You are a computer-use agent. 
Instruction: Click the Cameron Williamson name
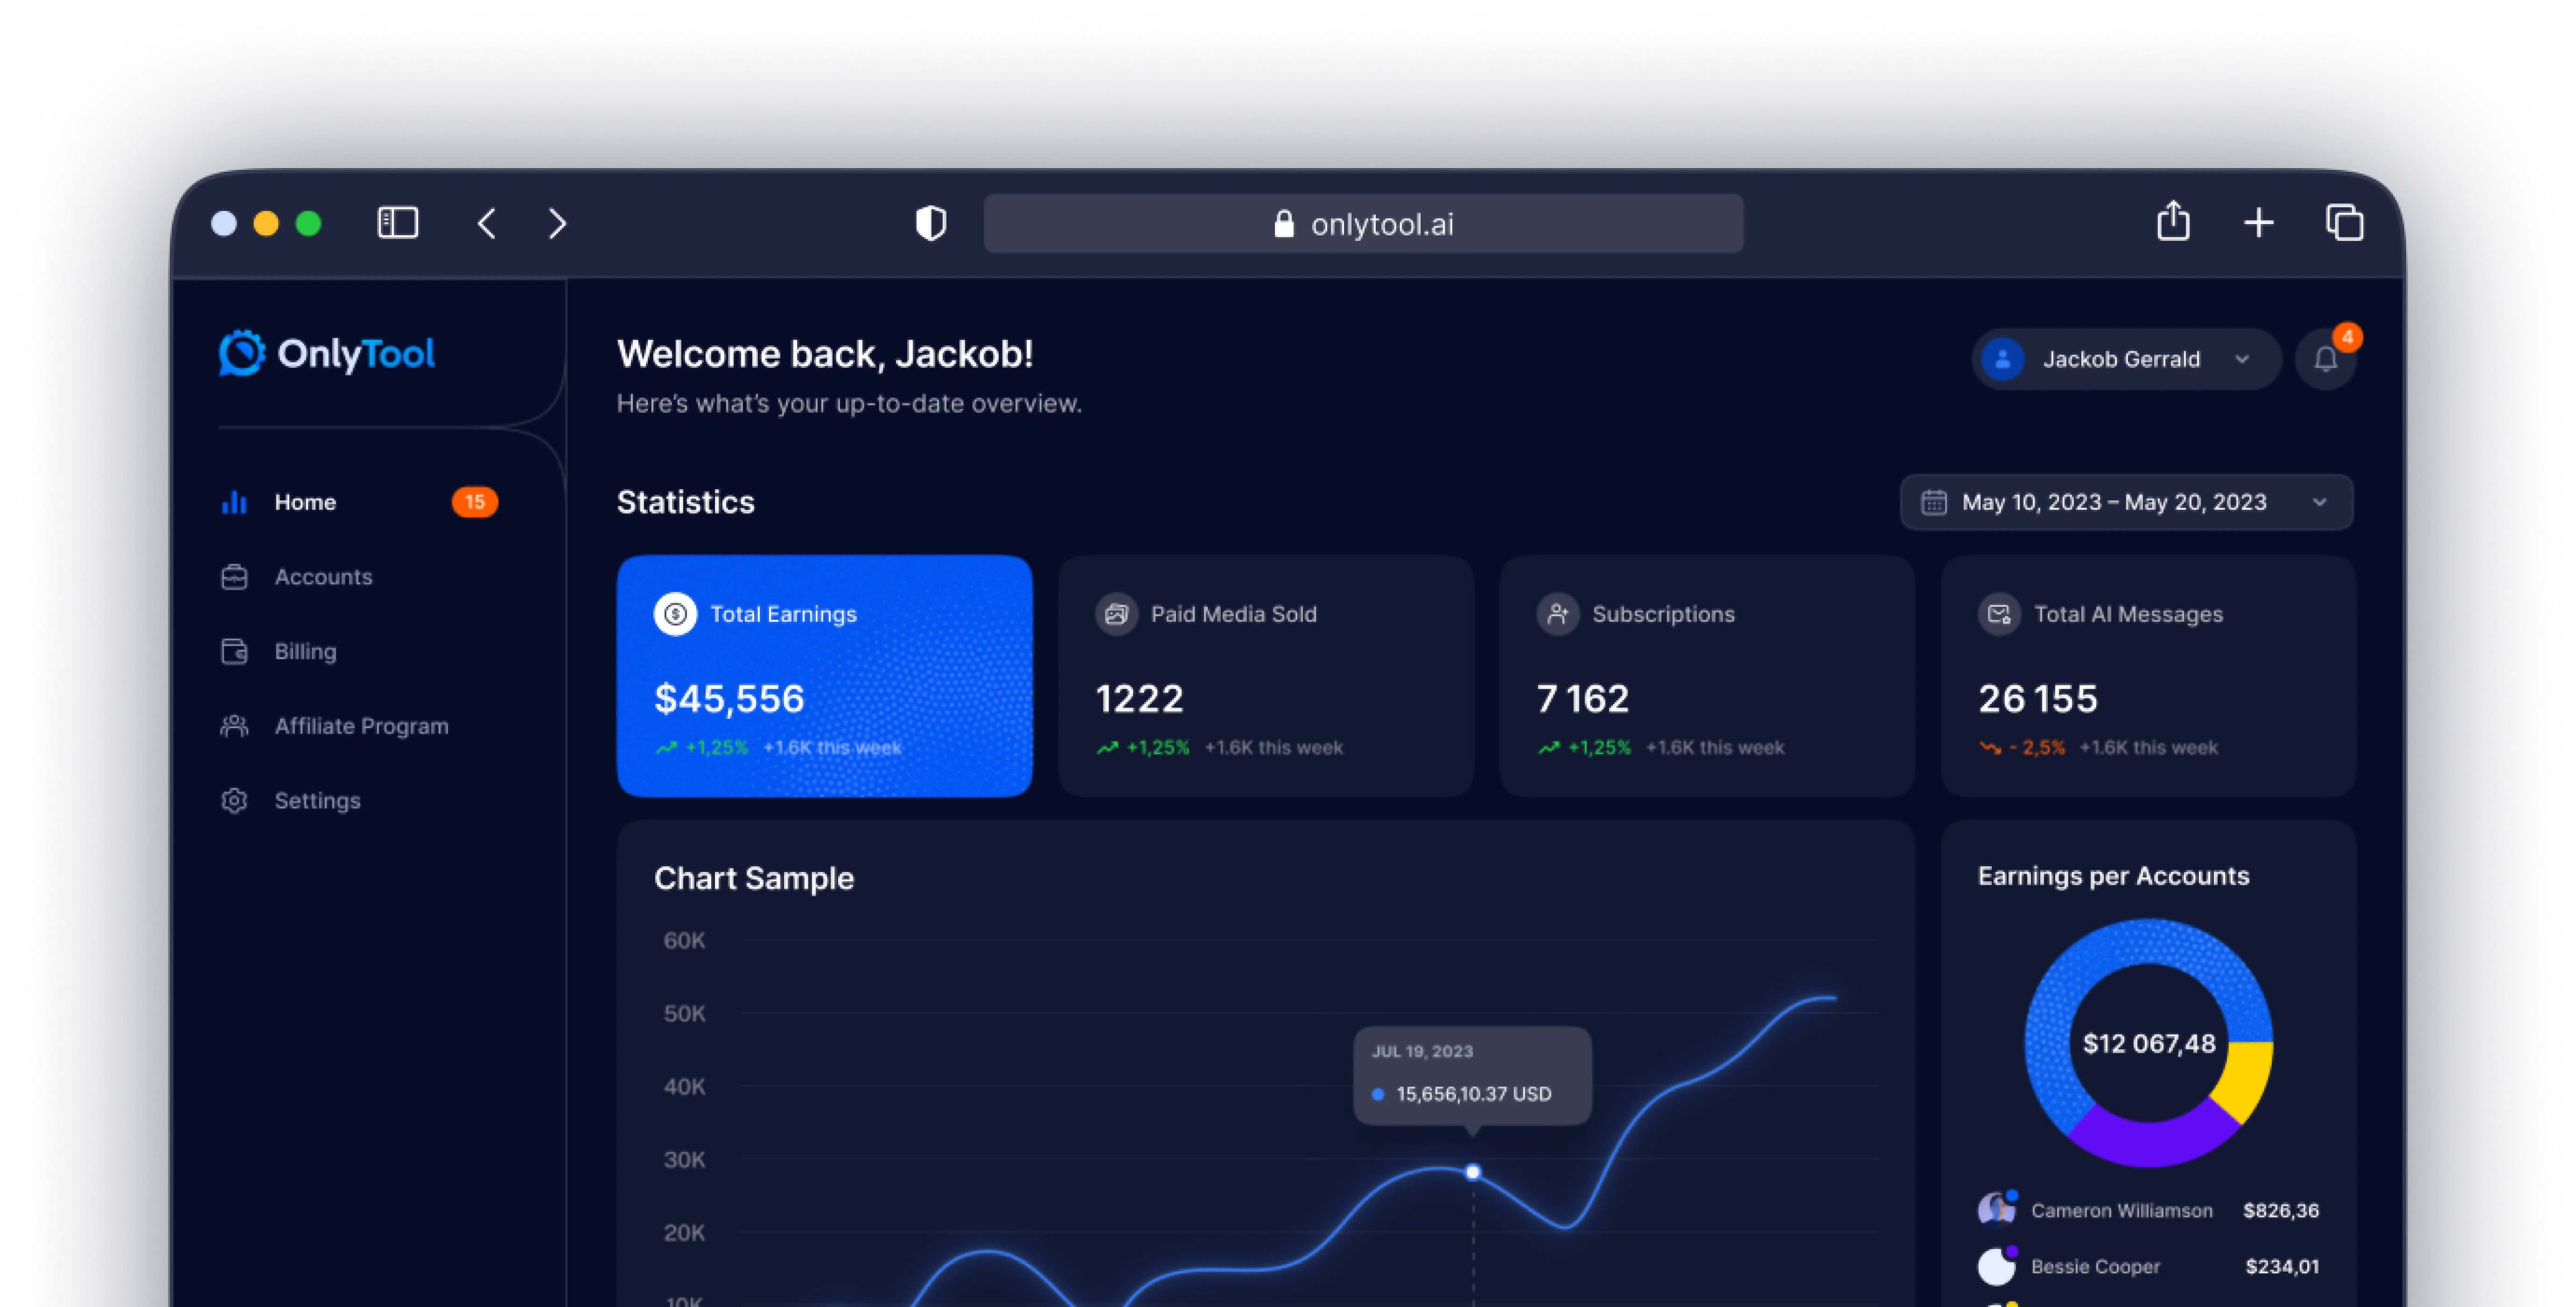pyautogui.click(x=2121, y=1210)
